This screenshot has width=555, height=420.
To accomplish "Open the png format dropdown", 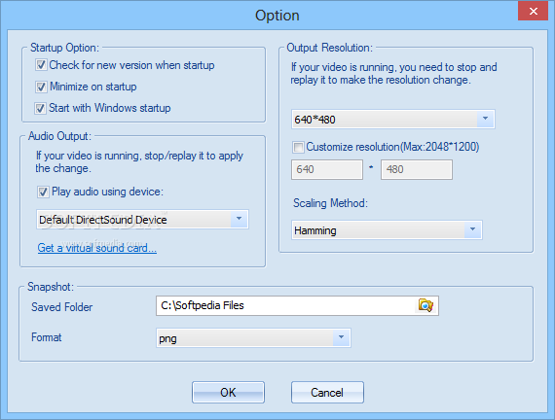I will click(x=253, y=338).
